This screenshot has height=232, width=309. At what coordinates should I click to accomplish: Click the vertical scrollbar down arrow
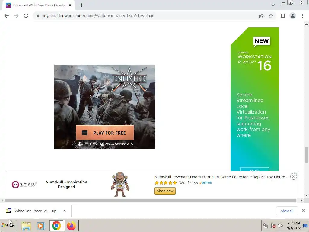pos(307,195)
